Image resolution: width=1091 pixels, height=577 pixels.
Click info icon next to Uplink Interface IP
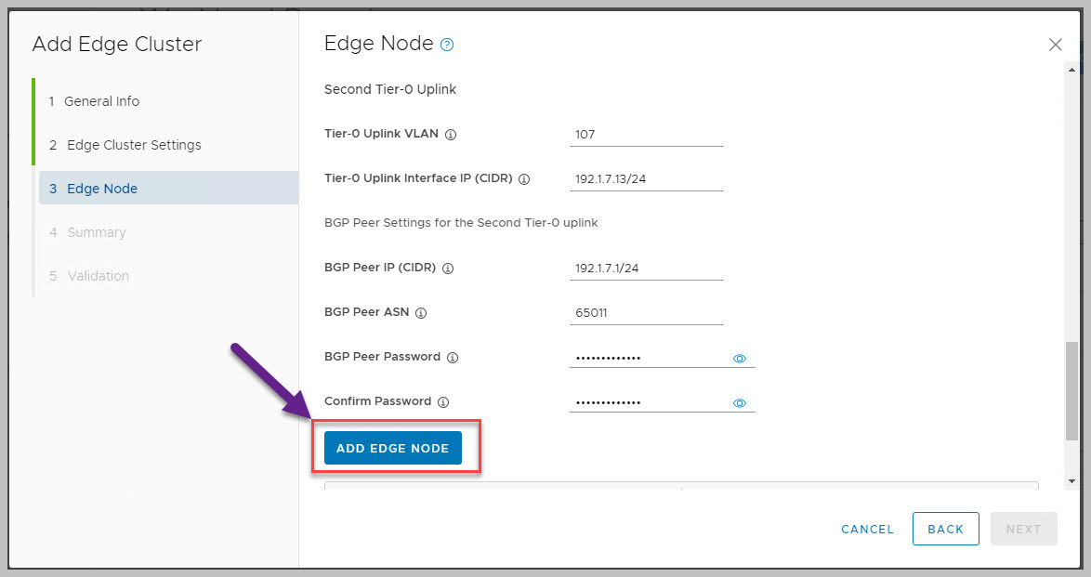coord(523,179)
